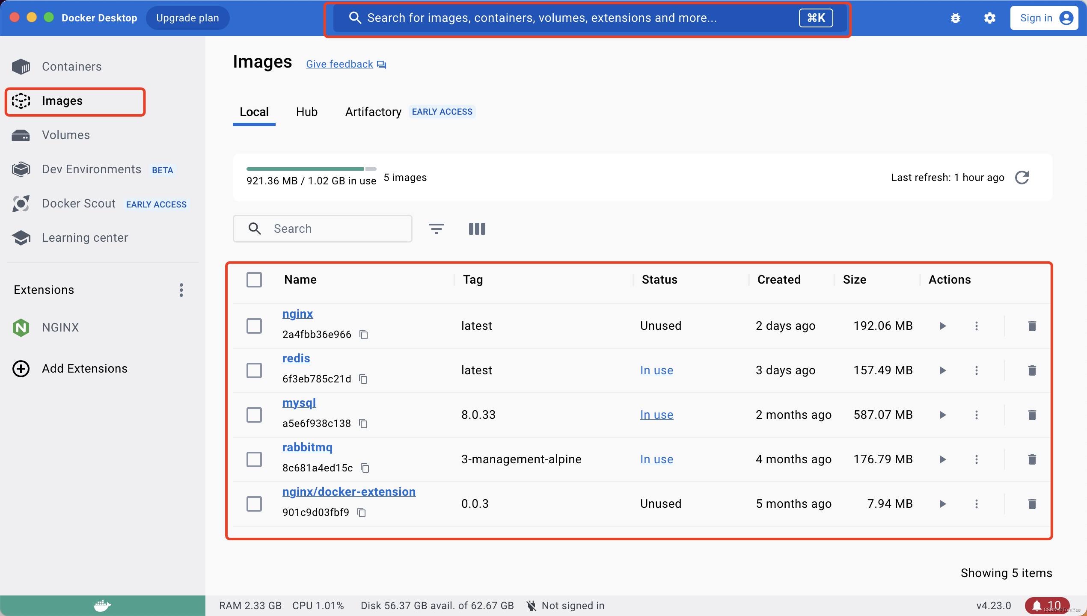Run the nginx latest image
The image size is (1087, 616).
[x=943, y=326]
